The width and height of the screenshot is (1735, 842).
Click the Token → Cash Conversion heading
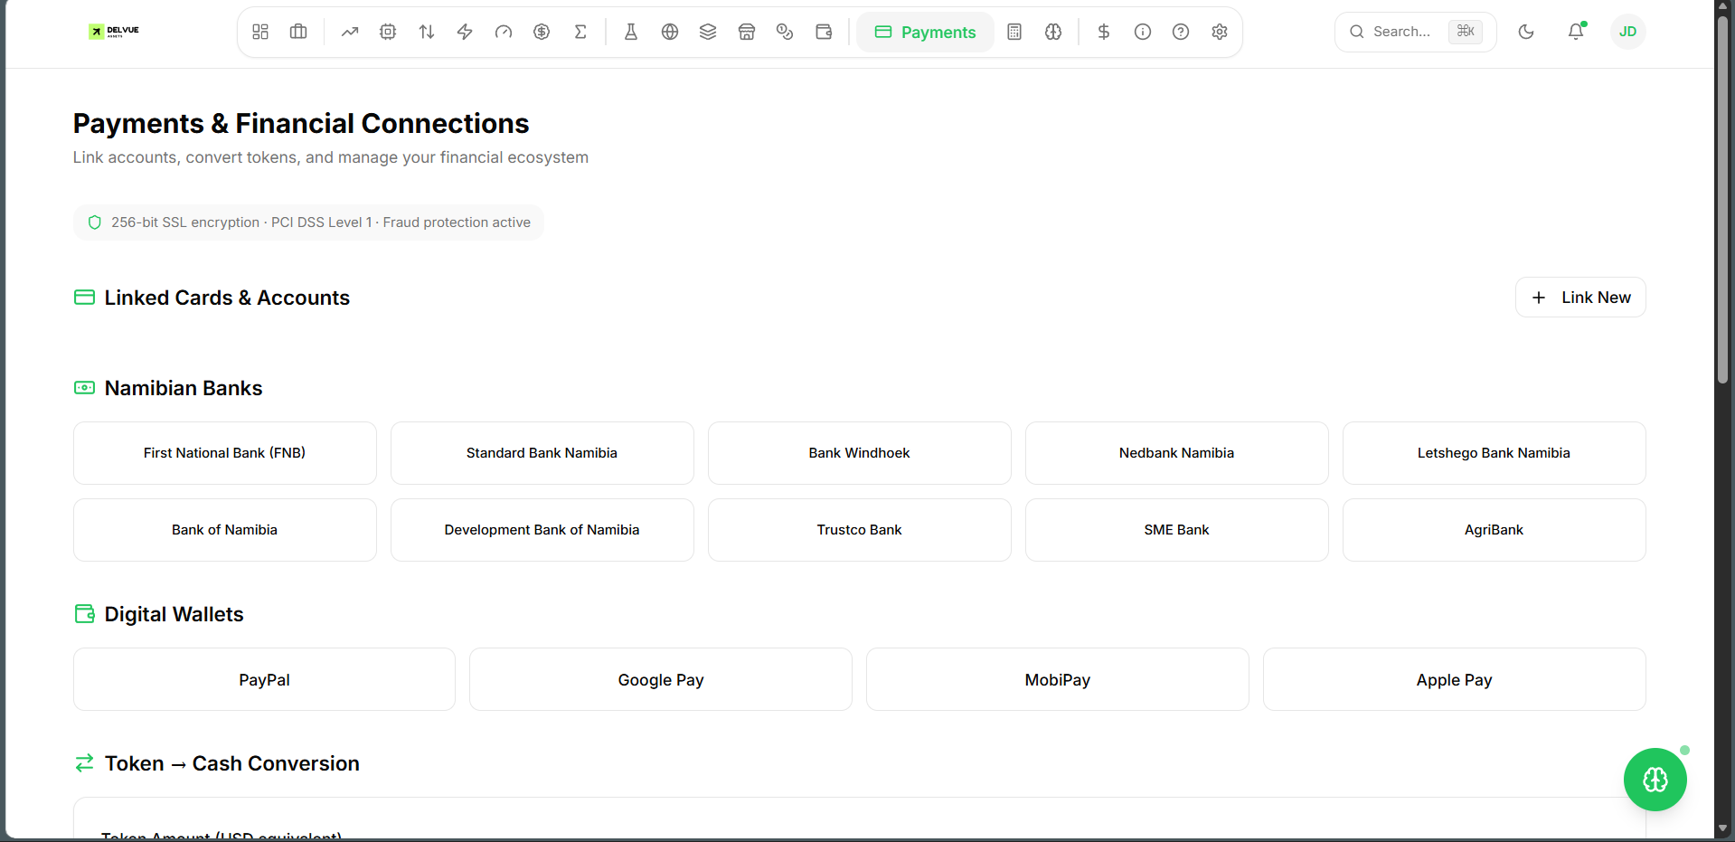[x=231, y=763]
